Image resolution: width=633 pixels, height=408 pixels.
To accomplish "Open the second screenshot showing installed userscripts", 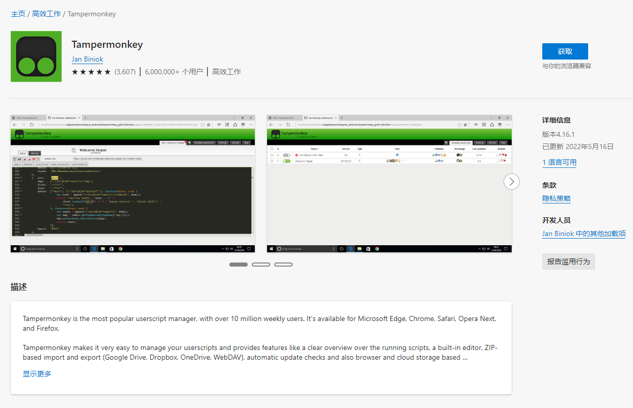I will pos(389,184).
